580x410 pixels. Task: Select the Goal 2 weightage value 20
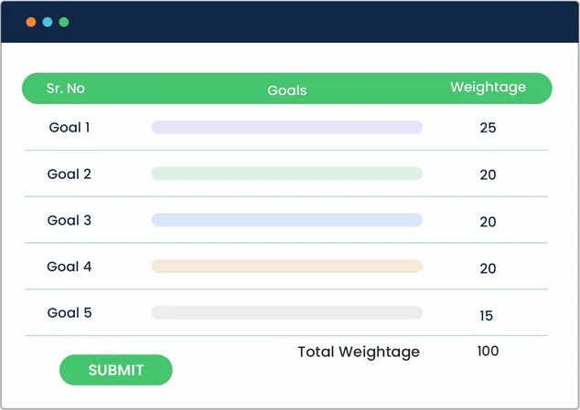tap(488, 175)
